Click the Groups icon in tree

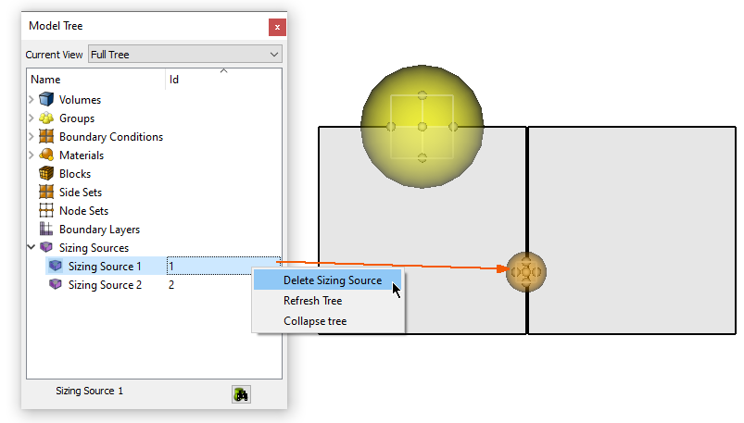pos(46,118)
